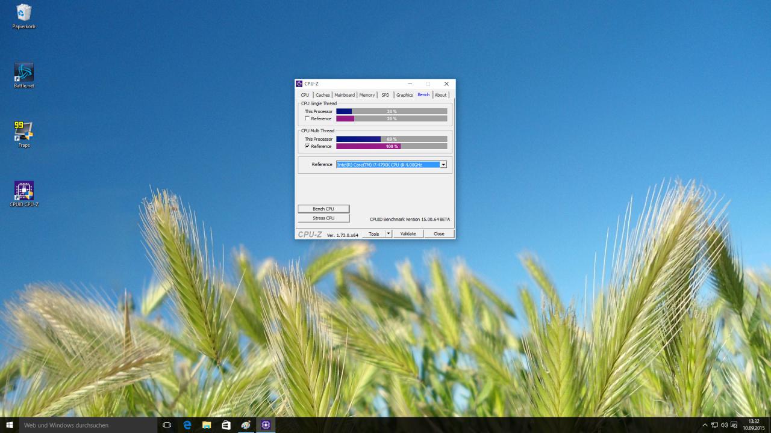Click the Stress CPU button
Viewport: 771px width, 433px height.
coord(323,218)
